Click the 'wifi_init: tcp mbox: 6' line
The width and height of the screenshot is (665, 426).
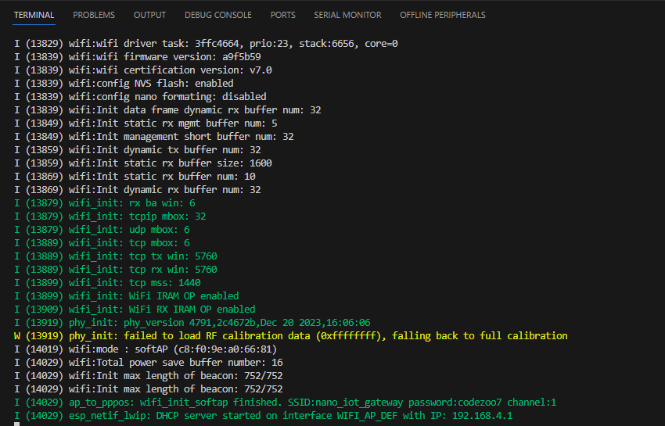pyautogui.click(x=102, y=243)
